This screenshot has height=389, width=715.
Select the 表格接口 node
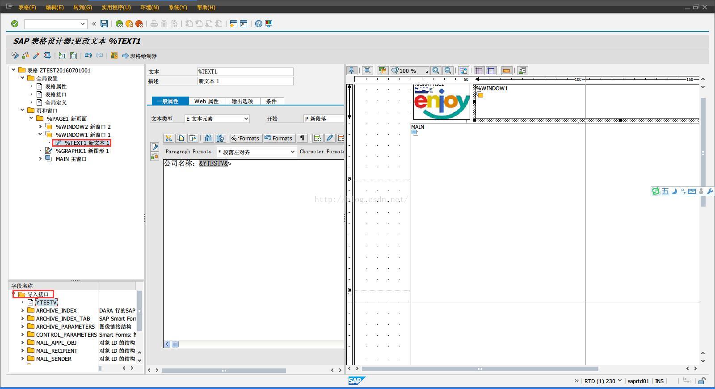56,94
